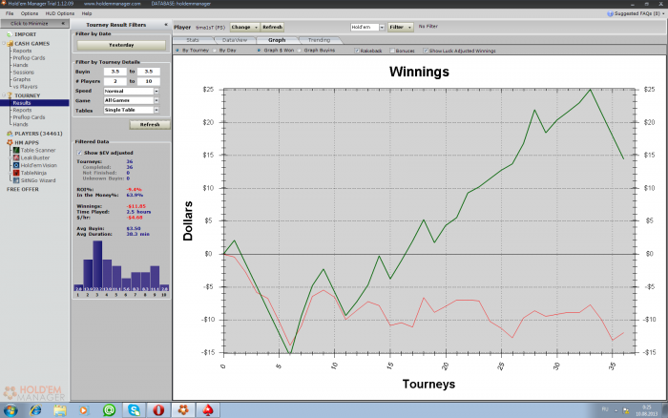Switch to the Stats tab

coord(193,40)
